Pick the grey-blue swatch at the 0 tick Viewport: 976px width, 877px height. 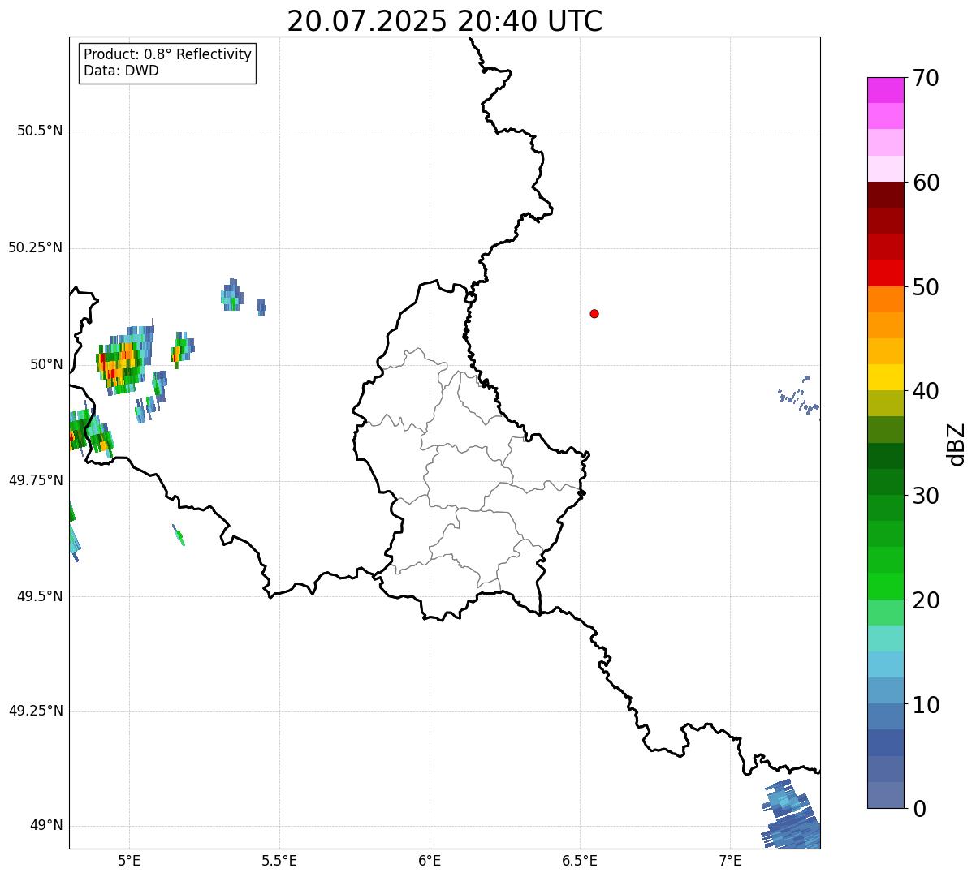(885, 795)
